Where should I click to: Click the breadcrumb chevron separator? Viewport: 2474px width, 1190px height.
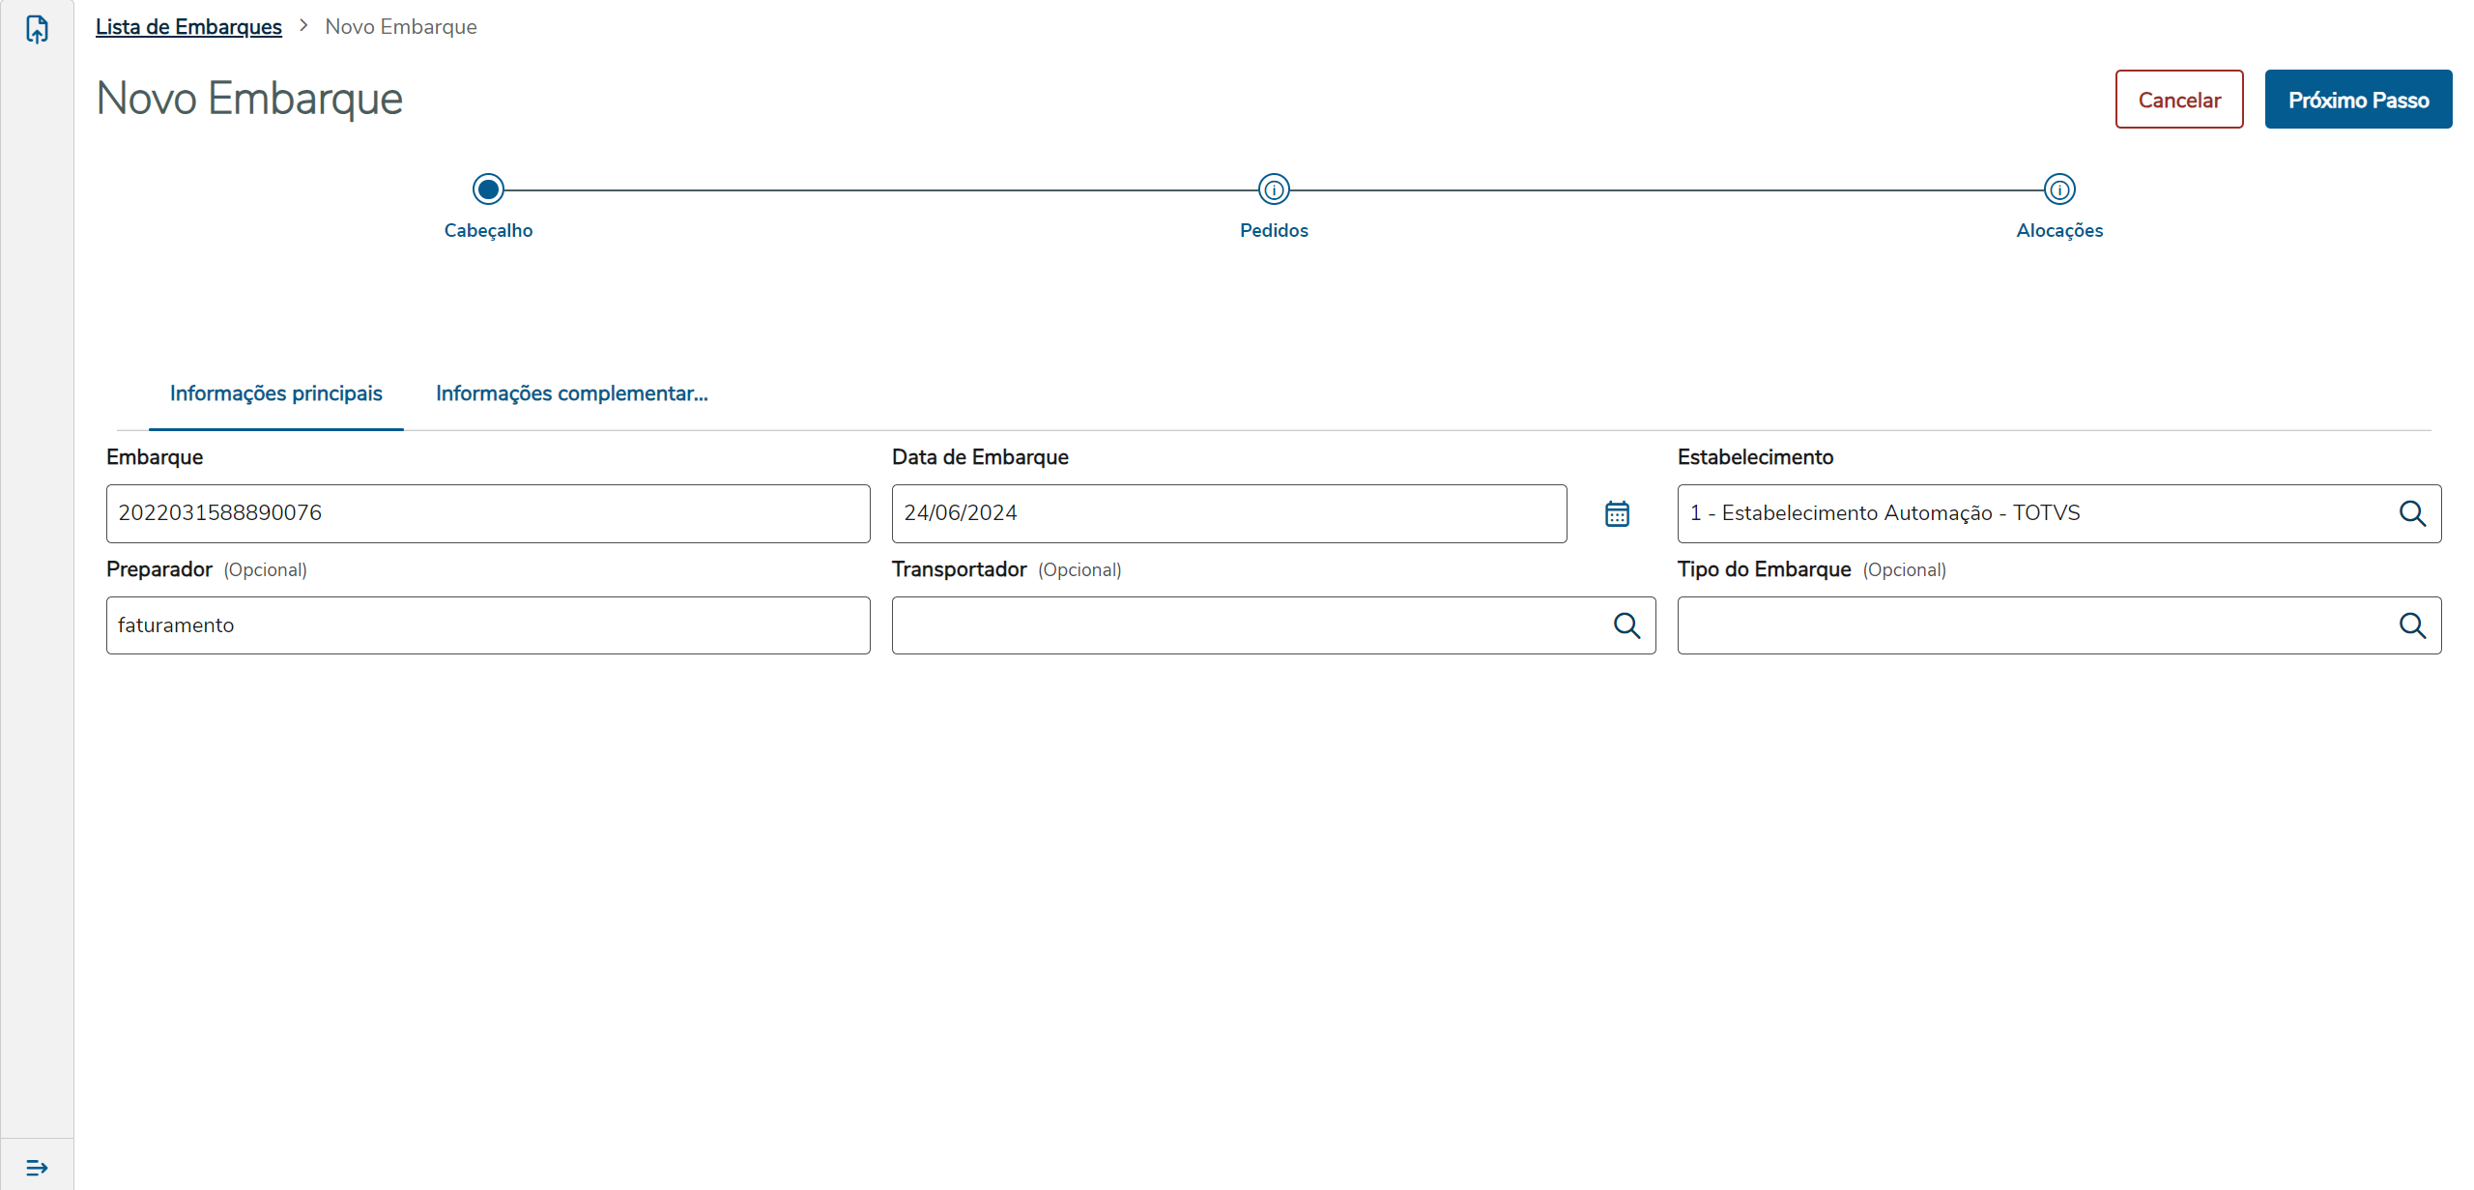click(x=303, y=26)
